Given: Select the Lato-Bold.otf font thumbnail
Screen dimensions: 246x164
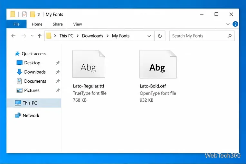Looking at the screenshot, I should click(158, 64).
